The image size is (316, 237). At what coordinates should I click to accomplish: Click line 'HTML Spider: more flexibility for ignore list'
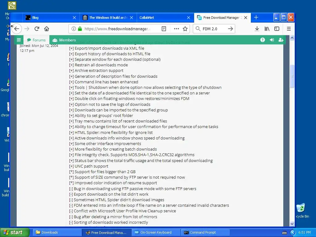click(x=111, y=132)
